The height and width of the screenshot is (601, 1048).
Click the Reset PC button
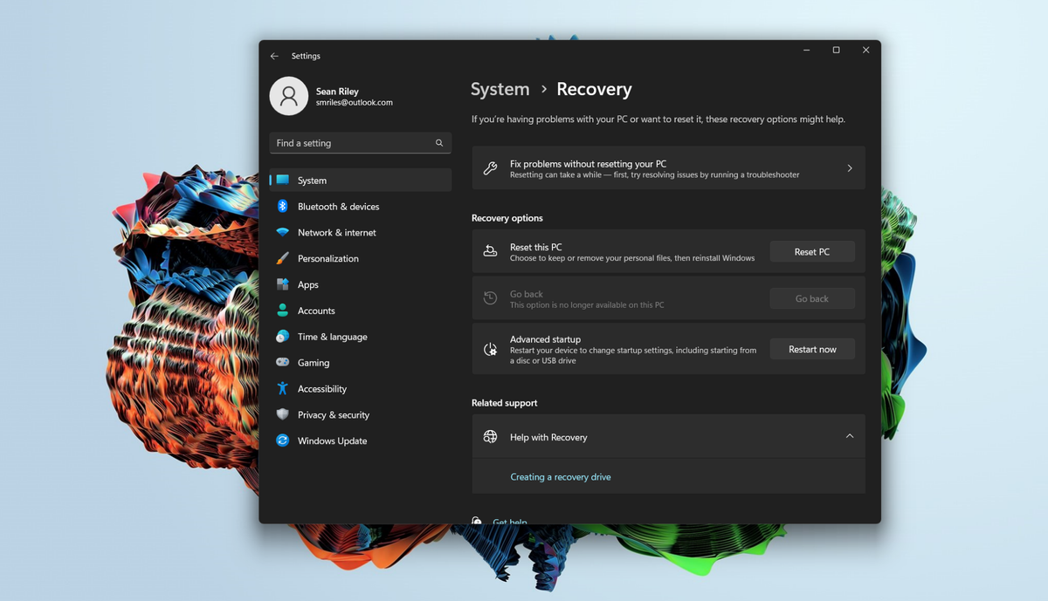(811, 251)
